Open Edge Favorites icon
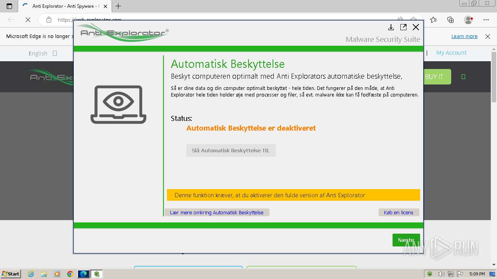This screenshot has height=279, width=497. (x=433, y=20)
